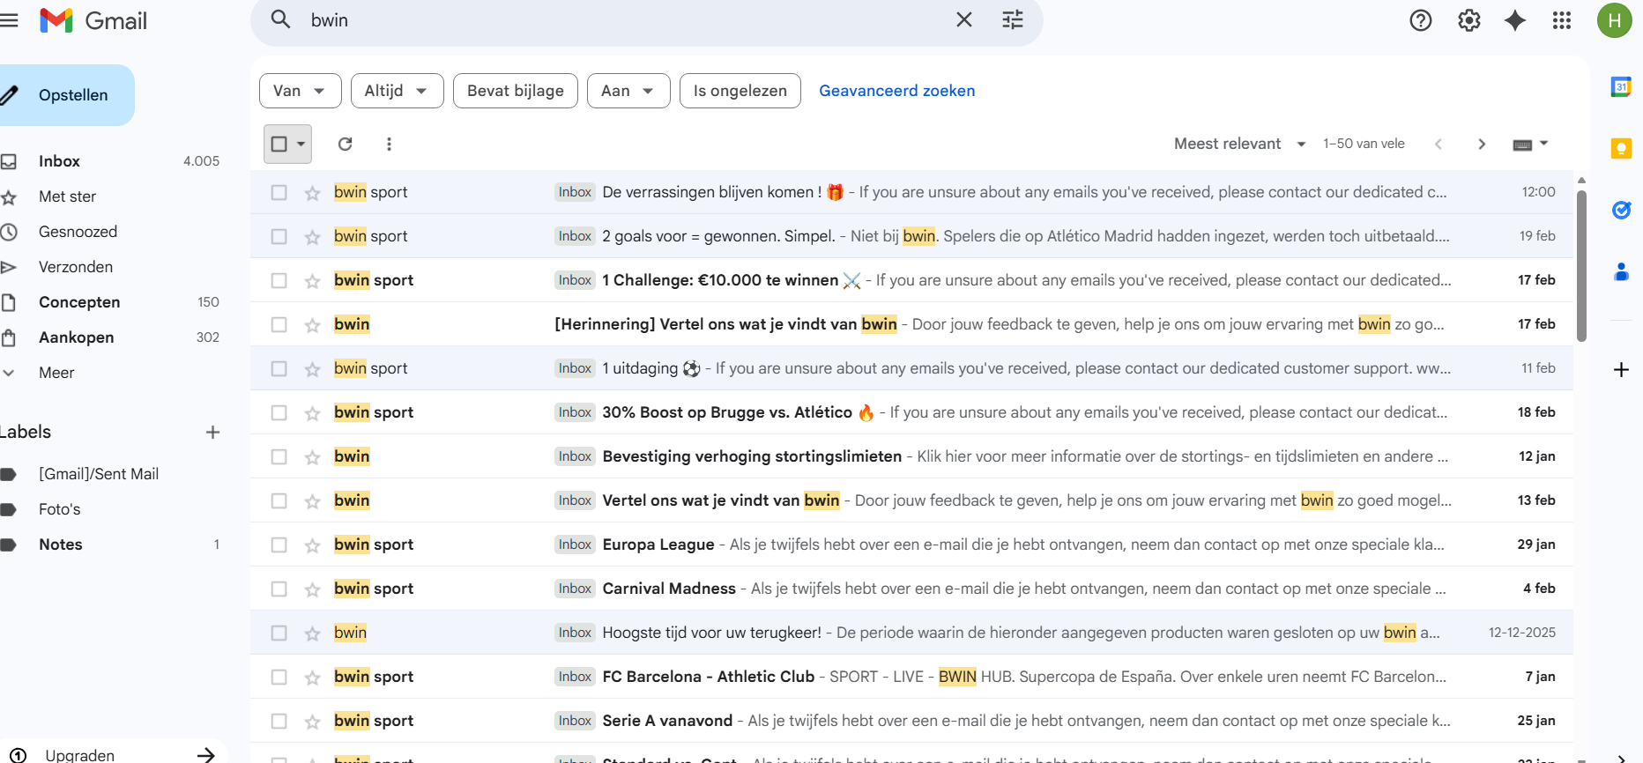
Task: Click the search magnifier icon
Action: pos(280,19)
